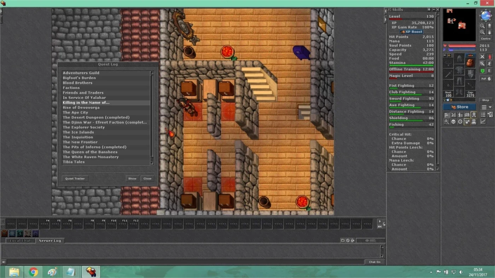The image size is (495, 278).
Task: Click the bulleted list icon beside the widget buttons
Action: 483,115
